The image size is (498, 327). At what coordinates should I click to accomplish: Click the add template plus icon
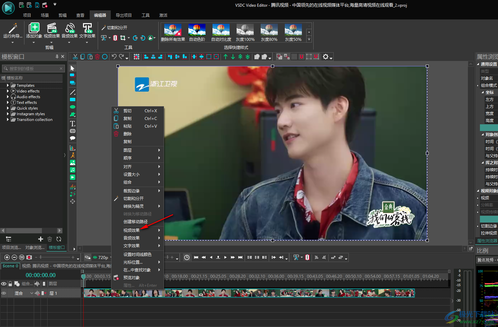pyautogui.click(x=40, y=239)
